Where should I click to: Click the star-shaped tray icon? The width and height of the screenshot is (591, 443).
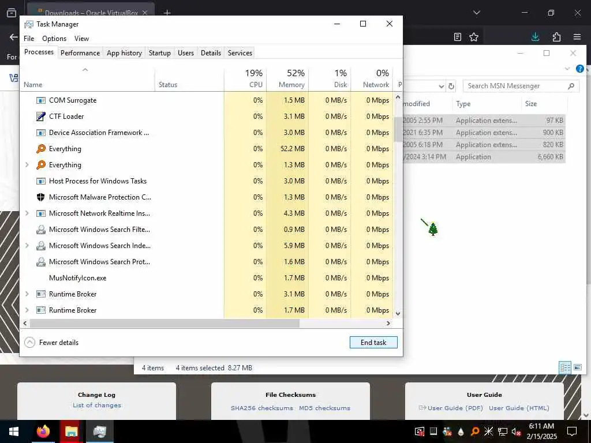tap(488, 431)
